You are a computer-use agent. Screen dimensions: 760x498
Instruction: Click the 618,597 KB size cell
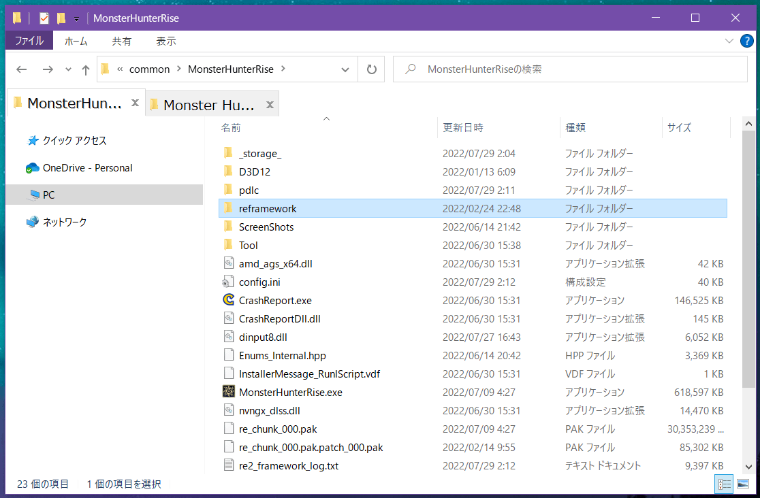click(699, 393)
